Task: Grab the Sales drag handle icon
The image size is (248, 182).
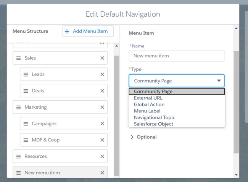Action: pyautogui.click(x=19, y=58)
